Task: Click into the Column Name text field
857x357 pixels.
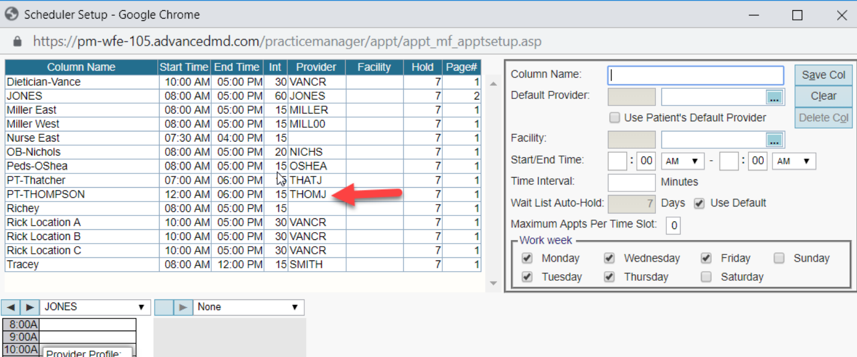Action: pyautogui.click(x=695, y=76)
